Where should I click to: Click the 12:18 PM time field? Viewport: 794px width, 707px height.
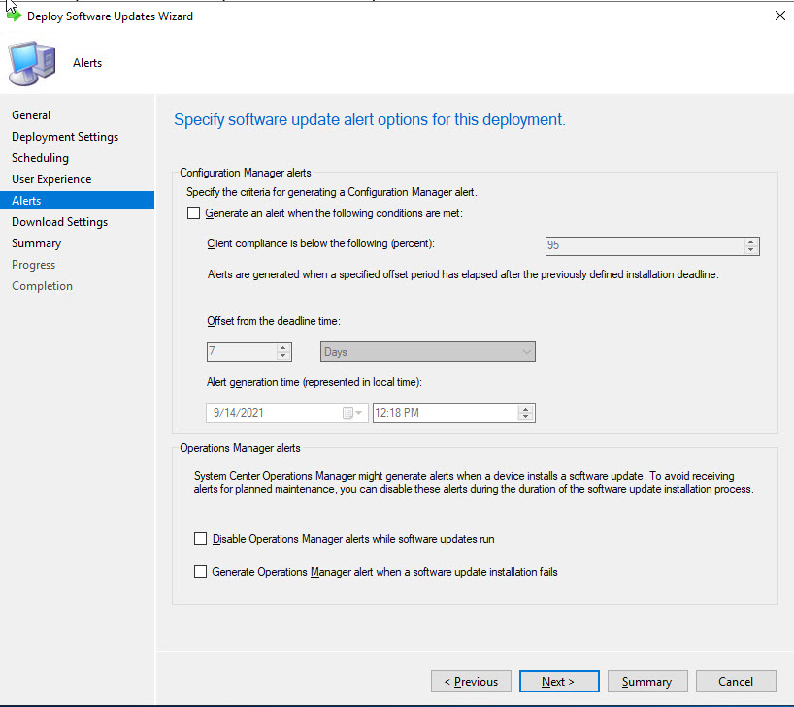tap(445, 412)
